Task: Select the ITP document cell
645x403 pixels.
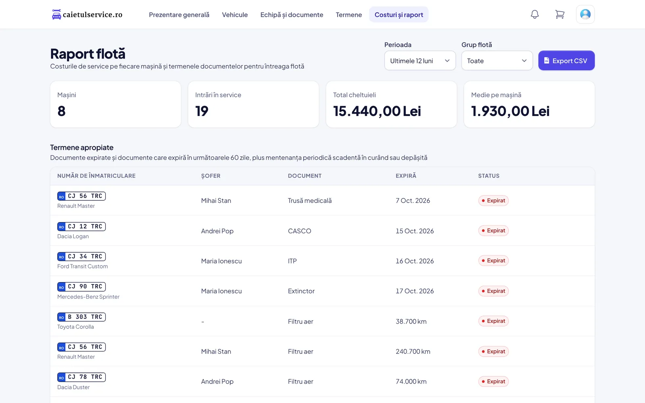Action: tap(292, 261)
